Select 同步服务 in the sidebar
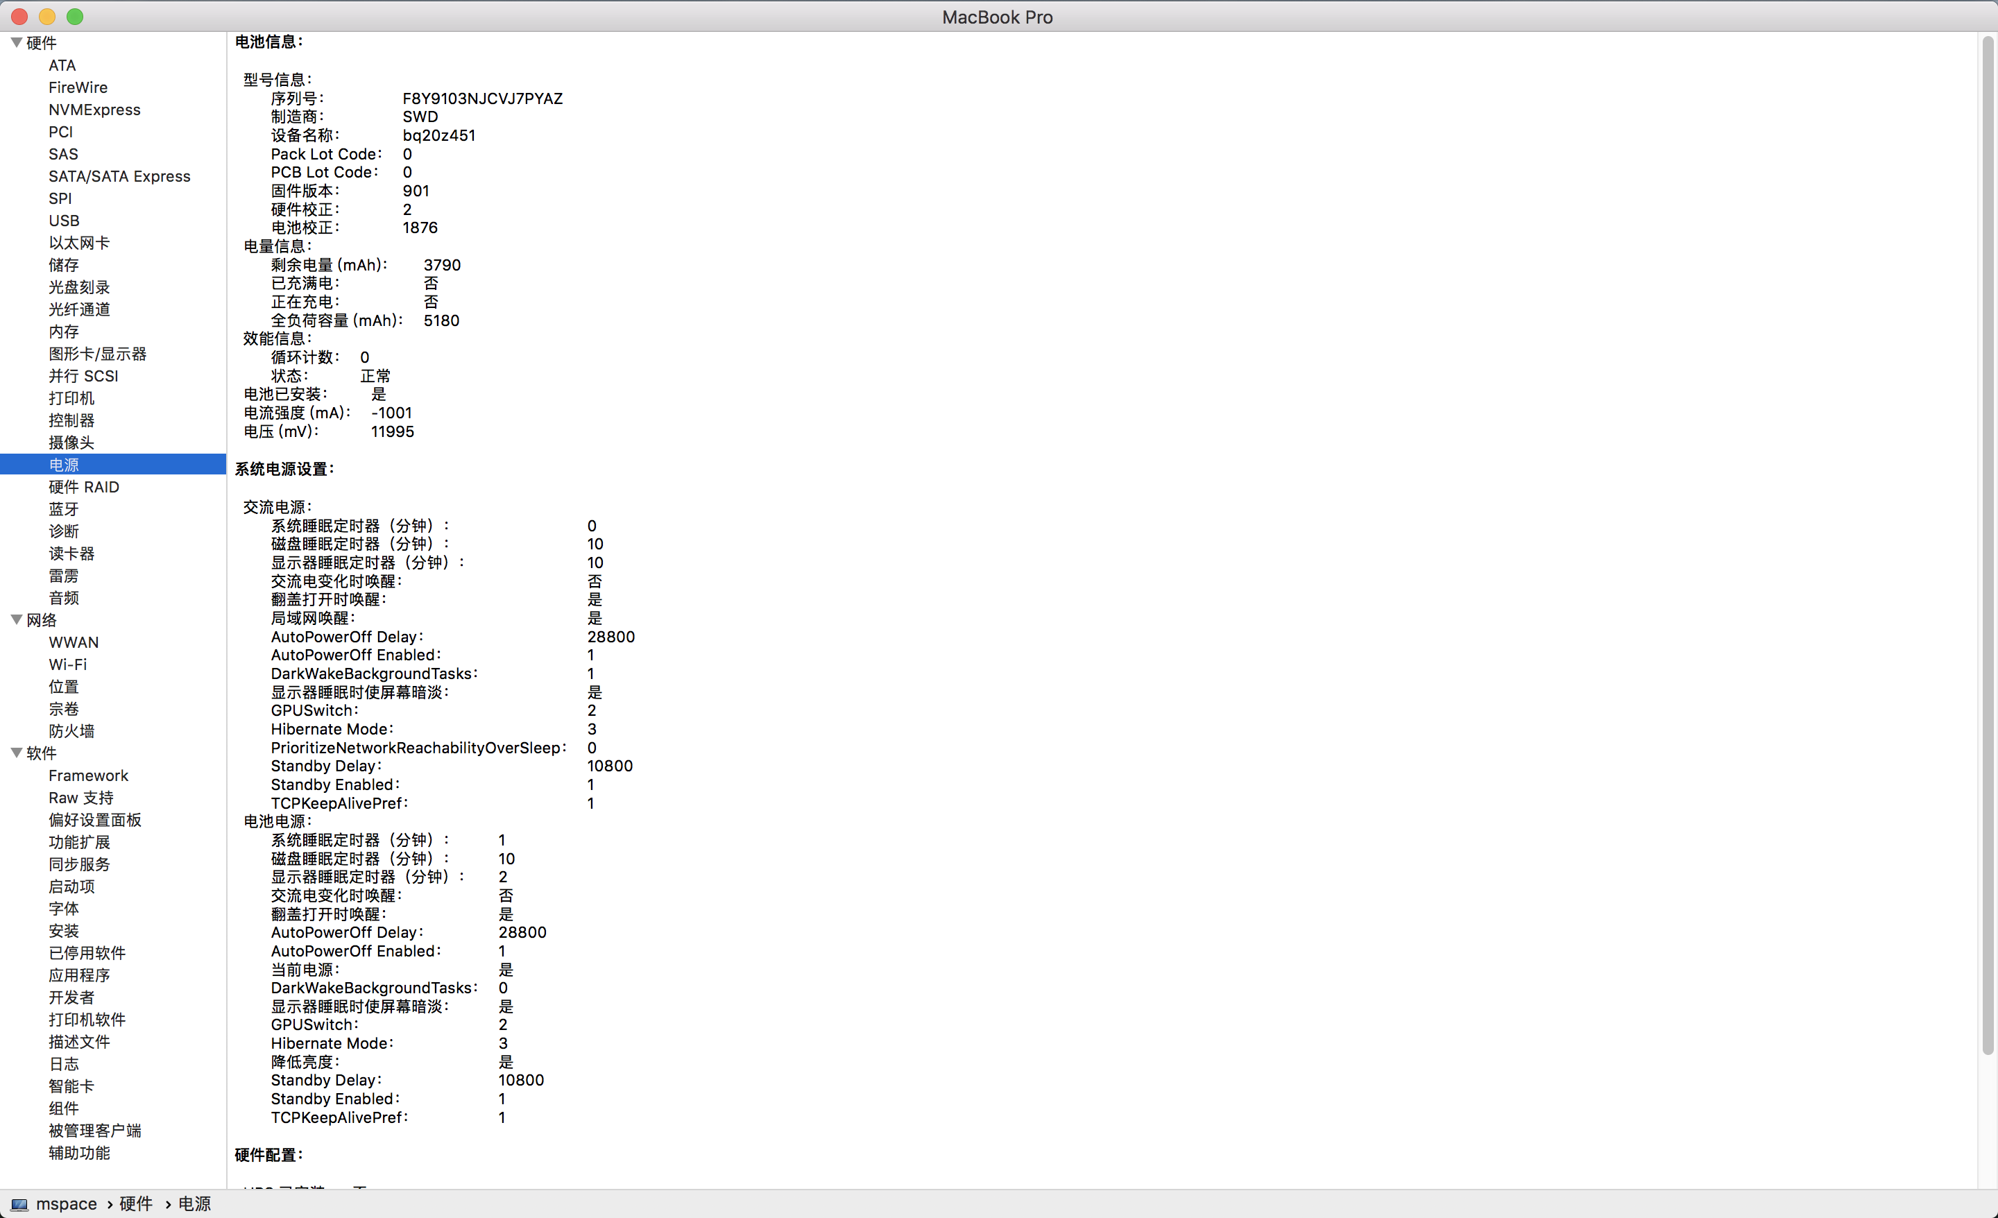This screenshot has height=1218, width=1998. coord(80,864)
